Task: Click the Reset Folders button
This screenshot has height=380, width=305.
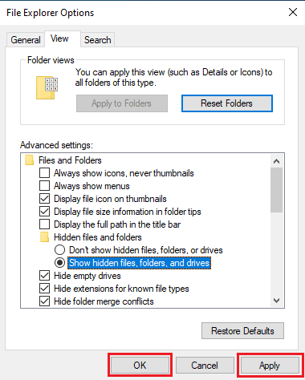Action: click(x=227, y=103)
